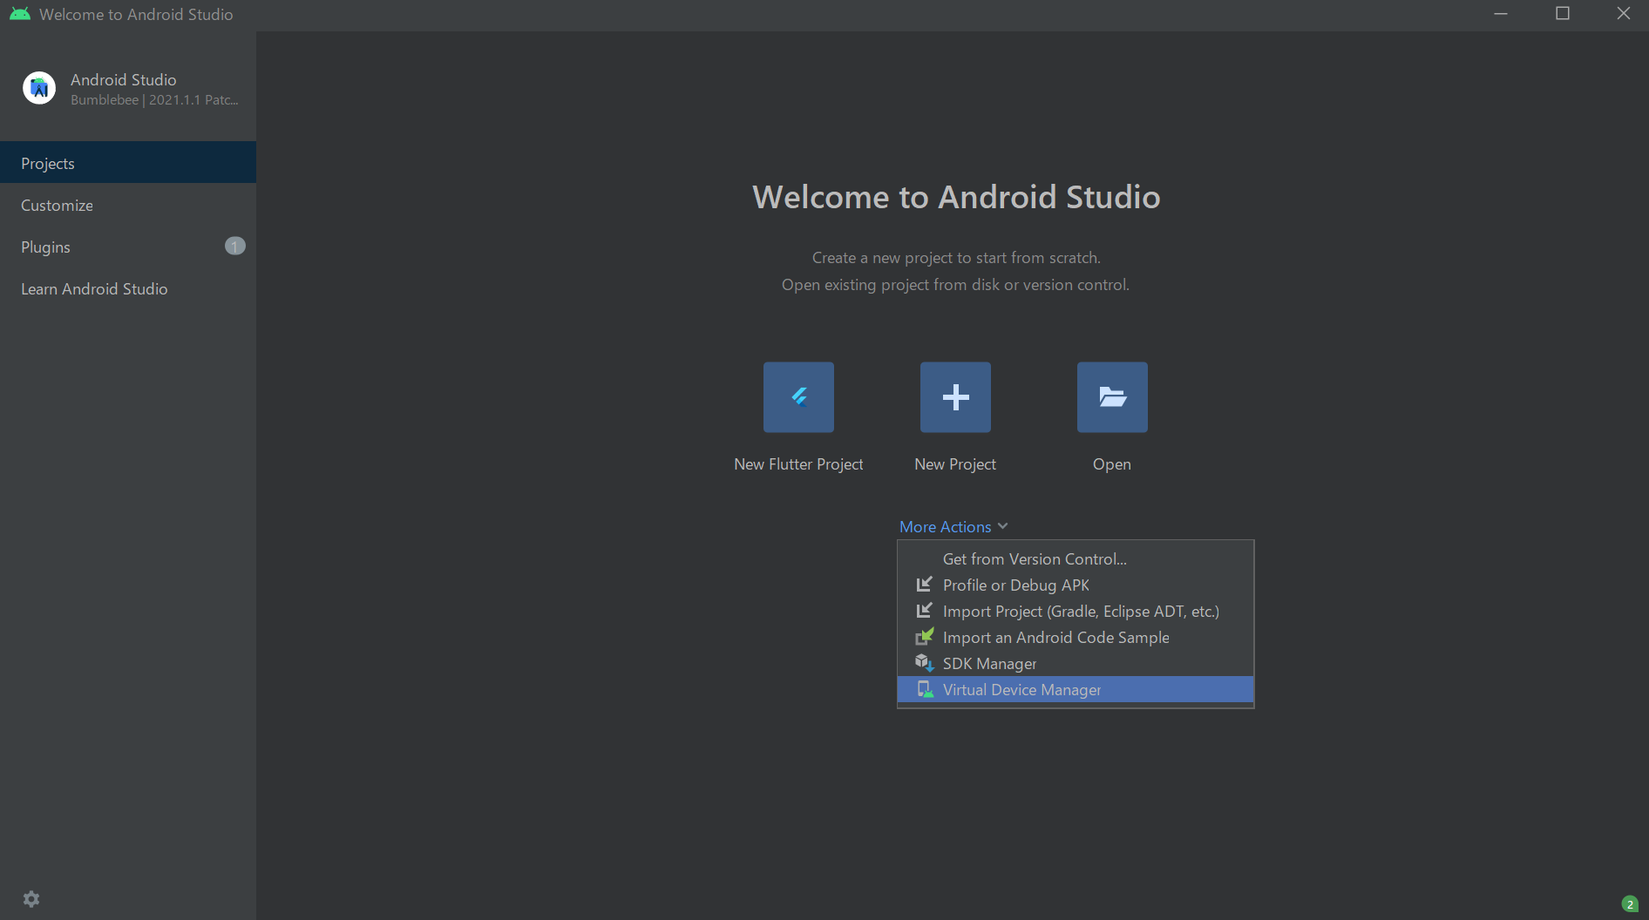This screenshot has height=920, width=1649.
Task: Switch to the Customize tab
Action: (128, 205)
